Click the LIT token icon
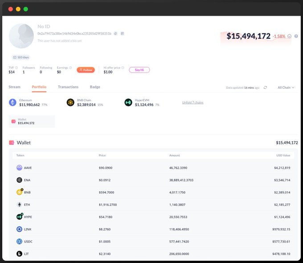The width and height of the screenshot is (303, 263). [19, 254]
